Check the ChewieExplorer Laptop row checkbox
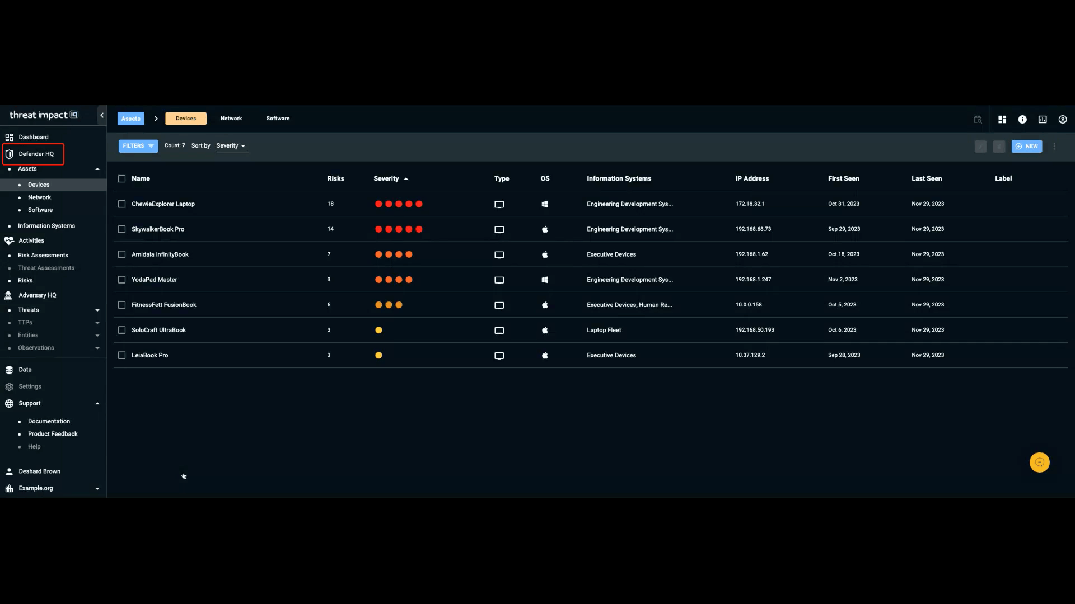Image resolution: width=1075 pixels, height=604 pixels. (x=121, y=204)
